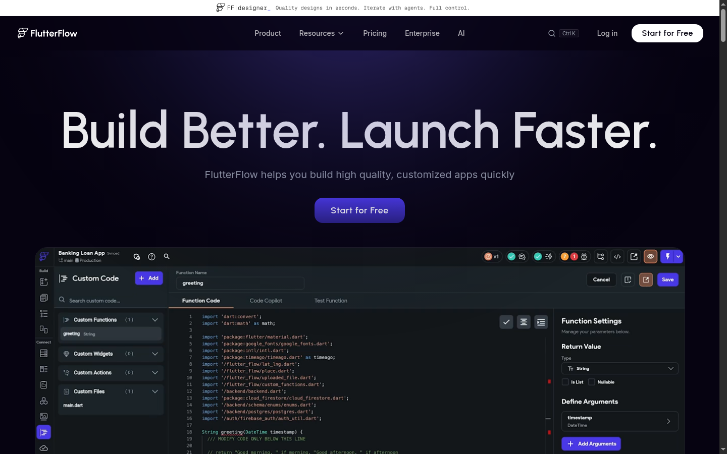Click the FlutterFlow logo in the header

pos(47,33)
